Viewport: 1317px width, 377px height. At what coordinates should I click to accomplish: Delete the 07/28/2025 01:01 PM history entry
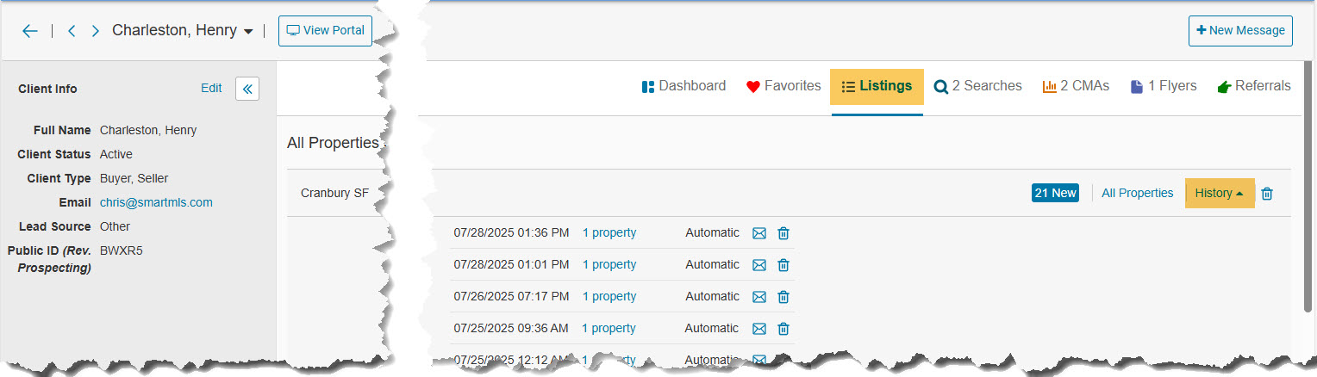pos(783,265)
